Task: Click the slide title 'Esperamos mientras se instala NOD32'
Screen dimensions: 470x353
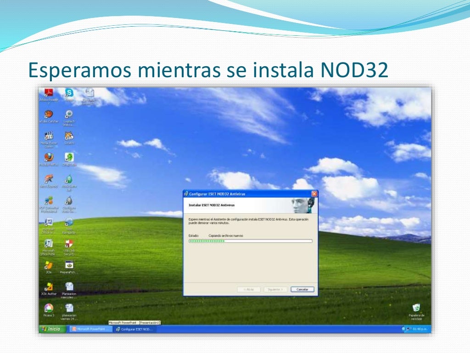Action: pos(208,70)
